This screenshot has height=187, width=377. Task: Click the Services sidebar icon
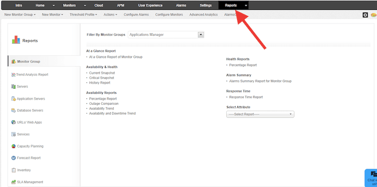point(14,134)
